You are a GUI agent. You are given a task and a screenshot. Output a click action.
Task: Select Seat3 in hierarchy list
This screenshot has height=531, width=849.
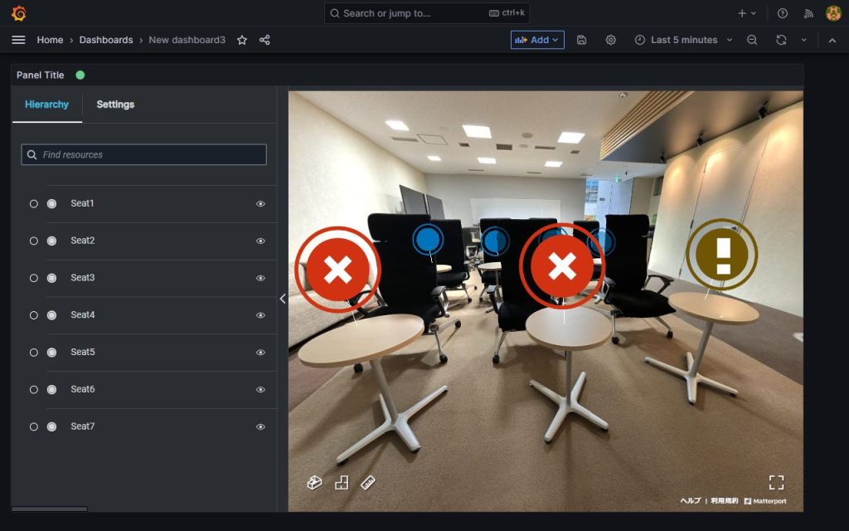83,277
